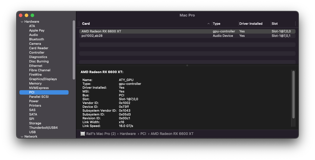This screenshot has width=315, height=160.
Task: Select the Audio sidebar item
Action: tap(33, 35)
